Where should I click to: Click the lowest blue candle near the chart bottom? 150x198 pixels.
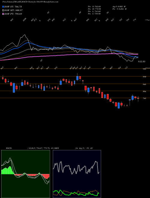(119, 105)
